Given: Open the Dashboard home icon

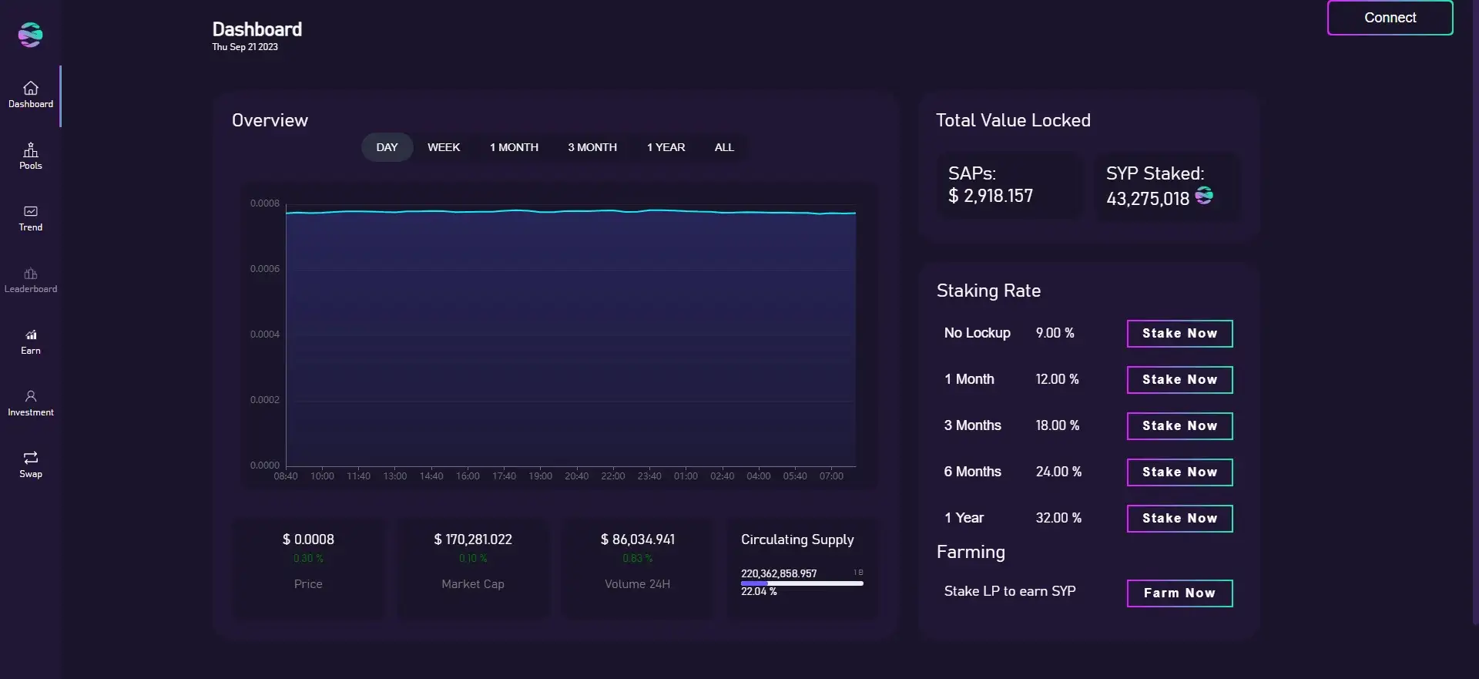Looking at the screenshot, I should pyautogui.click(x=31, y=88).
